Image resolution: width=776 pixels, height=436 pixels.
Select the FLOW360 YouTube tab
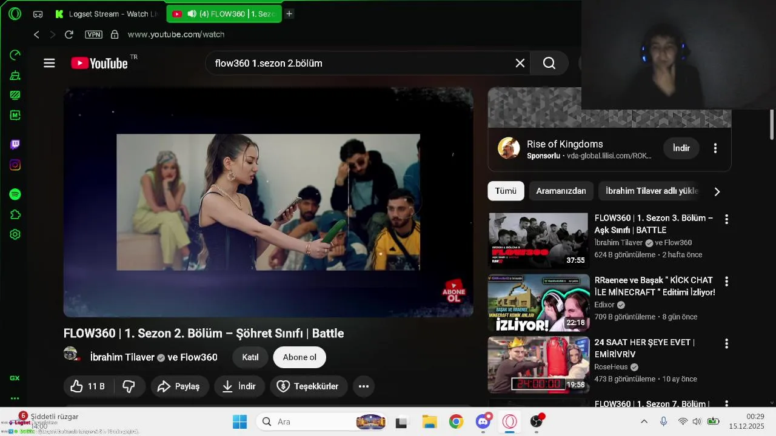click(224, 14)
